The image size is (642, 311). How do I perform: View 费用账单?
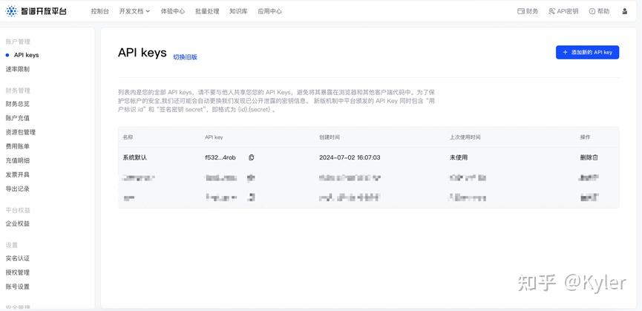click(18, 146)
